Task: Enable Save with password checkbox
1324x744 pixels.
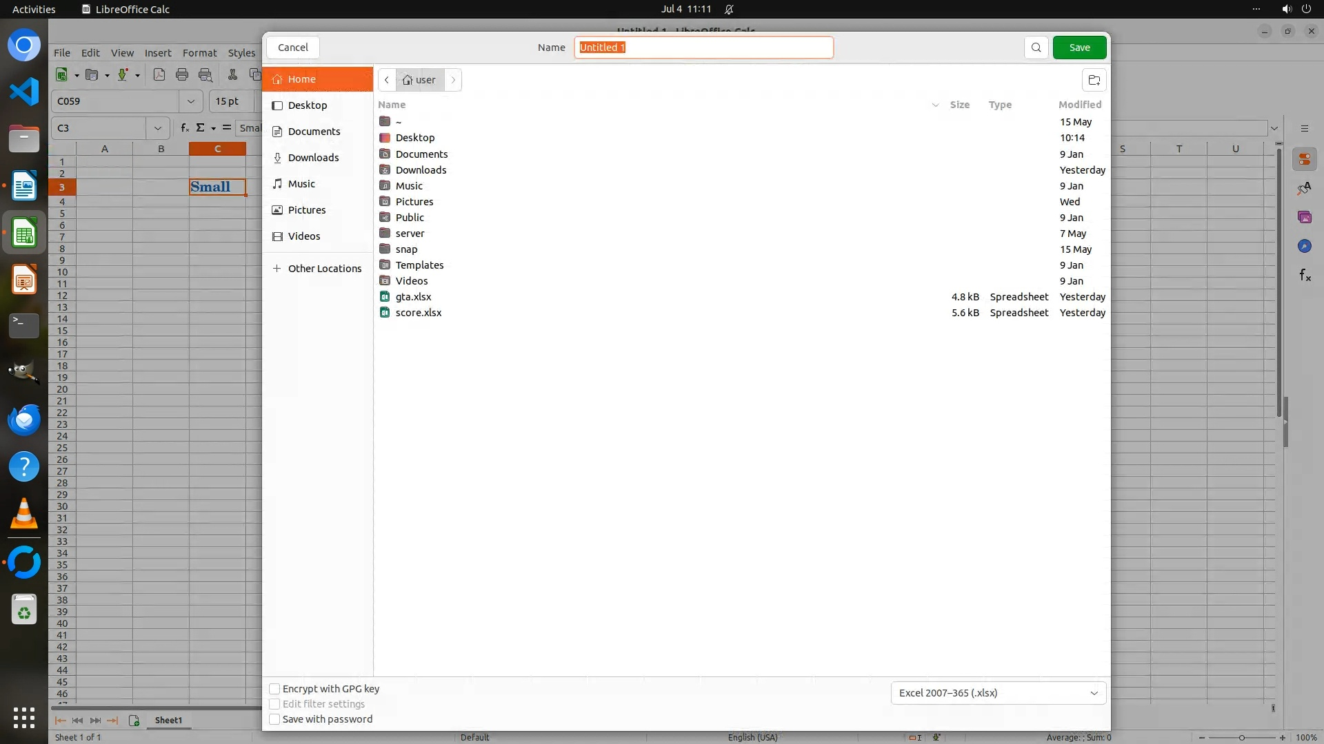Action: [x=274, y=719]
